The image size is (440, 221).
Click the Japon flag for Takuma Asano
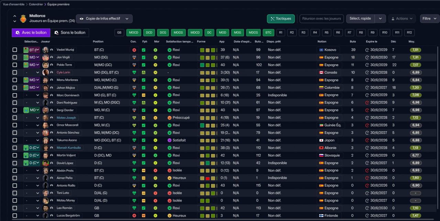click(x=321, y=140)
